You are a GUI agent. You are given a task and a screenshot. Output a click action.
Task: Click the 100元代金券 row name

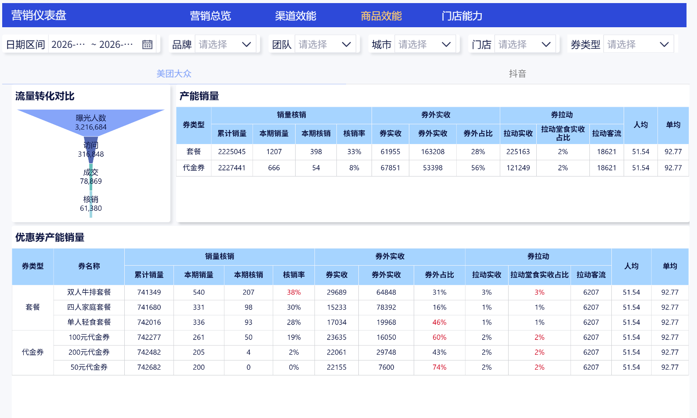click(89, 337)
